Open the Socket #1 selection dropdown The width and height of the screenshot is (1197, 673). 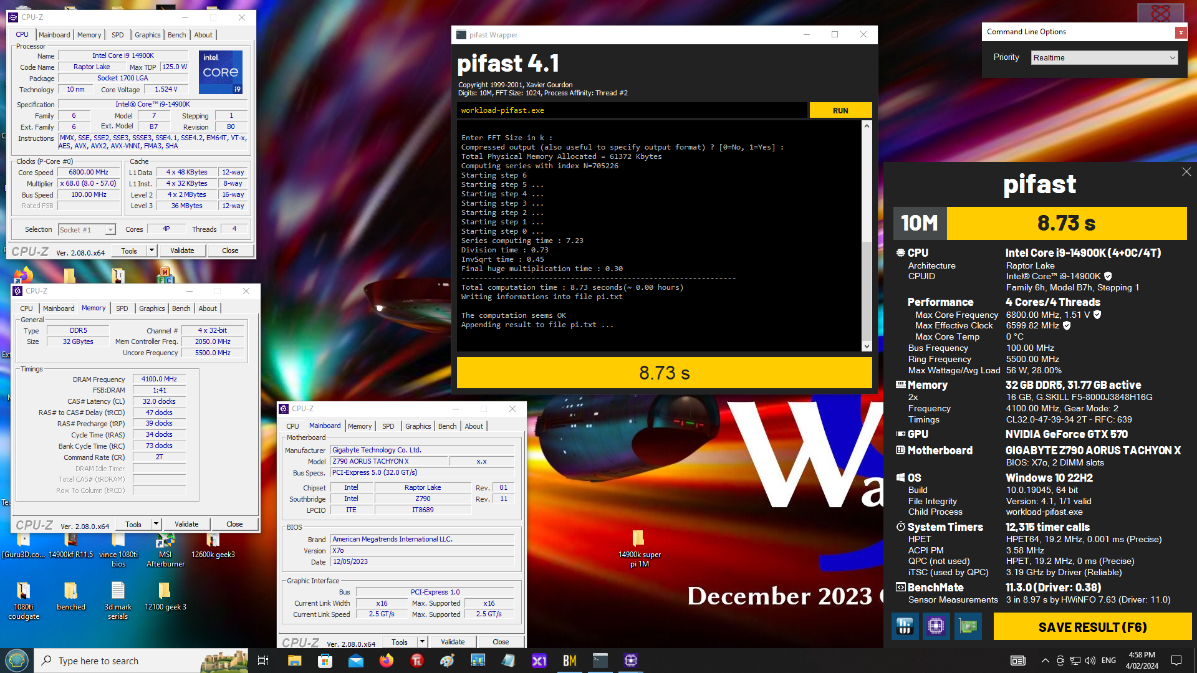tap(87, 229)
